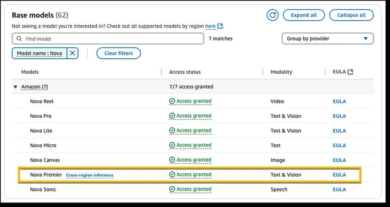
Task: Click the Amazon (7) provider label
Action: click(x=34, y=87)
